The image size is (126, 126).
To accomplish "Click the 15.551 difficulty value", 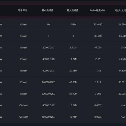I will click(x=98, y=59).
